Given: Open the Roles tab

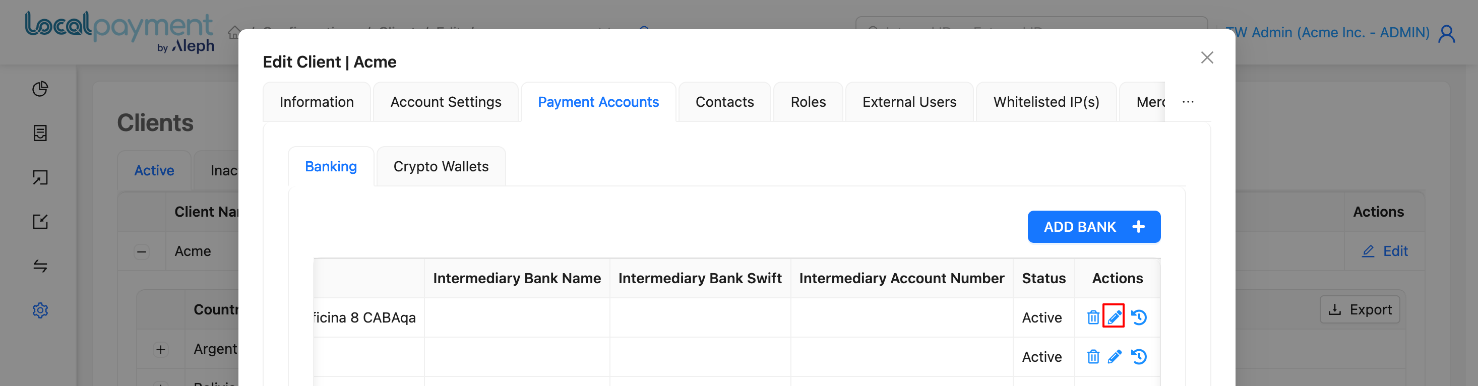Looking at the screenshot, I should coord(808,102).
